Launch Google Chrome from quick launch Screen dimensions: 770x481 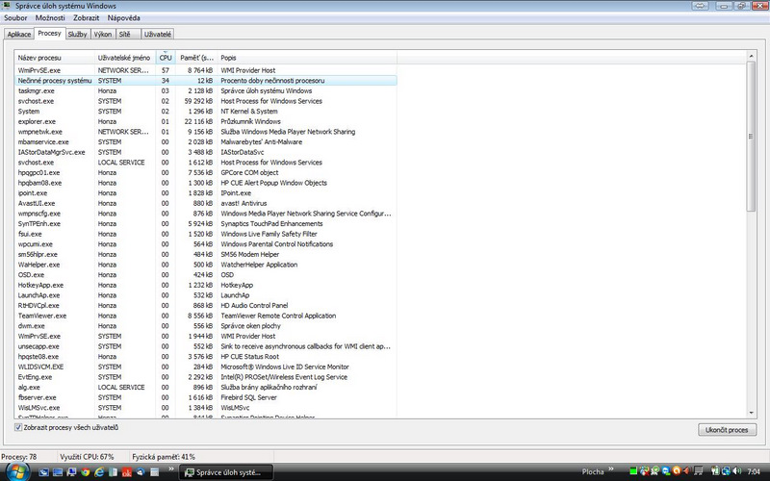[x=86, y=472]
